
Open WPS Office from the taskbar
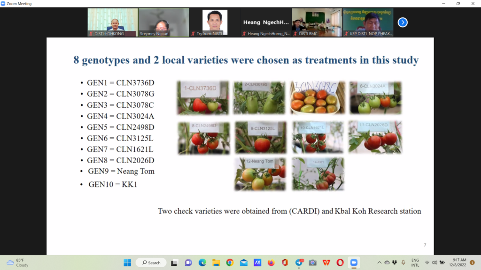[326, 262]
